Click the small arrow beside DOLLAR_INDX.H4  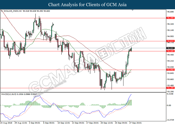pyautogui.click(x=2, y=11)
